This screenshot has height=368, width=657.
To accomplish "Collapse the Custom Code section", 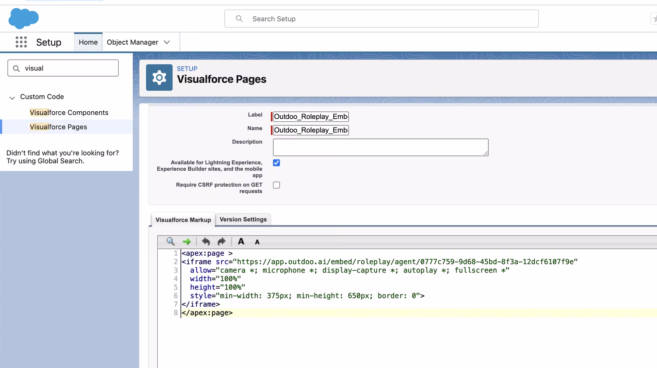I will (x=12, y=97).
